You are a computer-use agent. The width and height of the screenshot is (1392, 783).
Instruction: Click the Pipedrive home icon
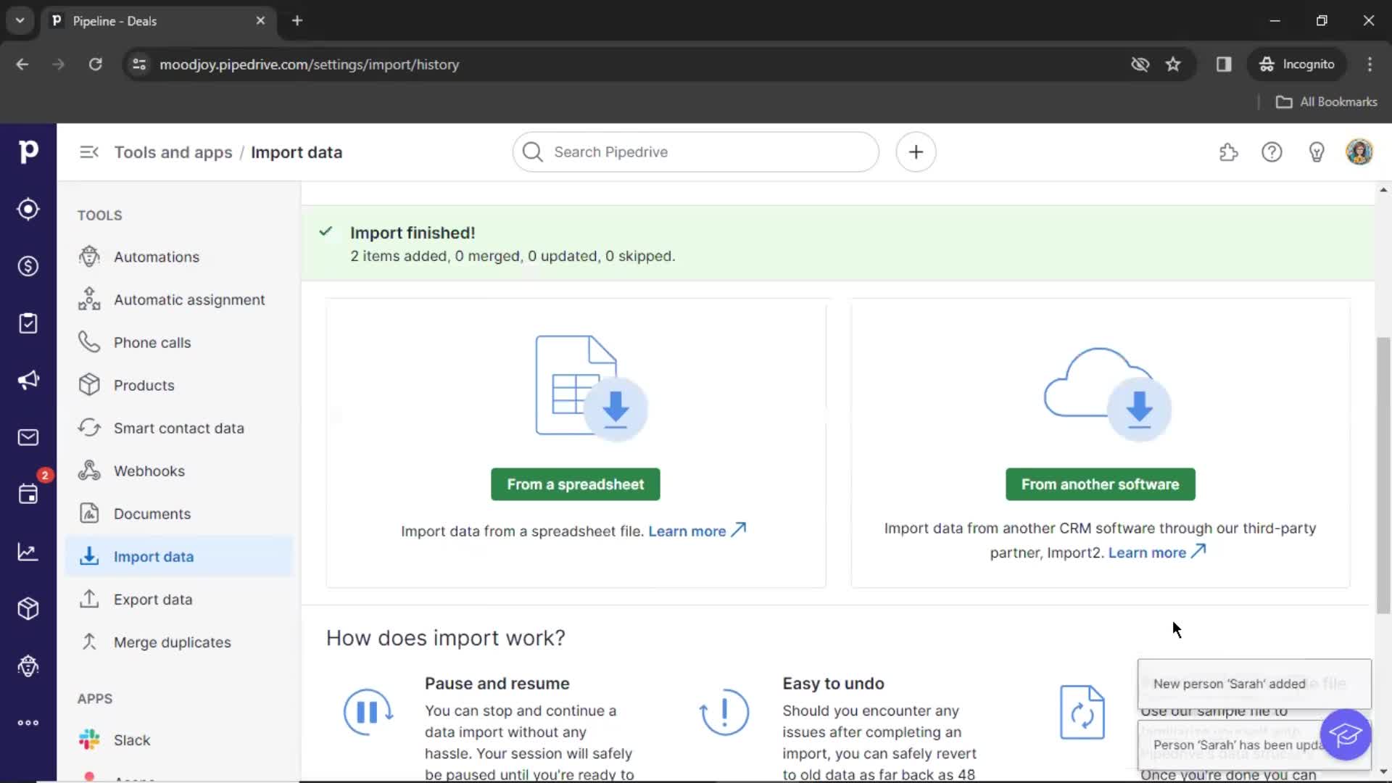click(x=28, y=151)
